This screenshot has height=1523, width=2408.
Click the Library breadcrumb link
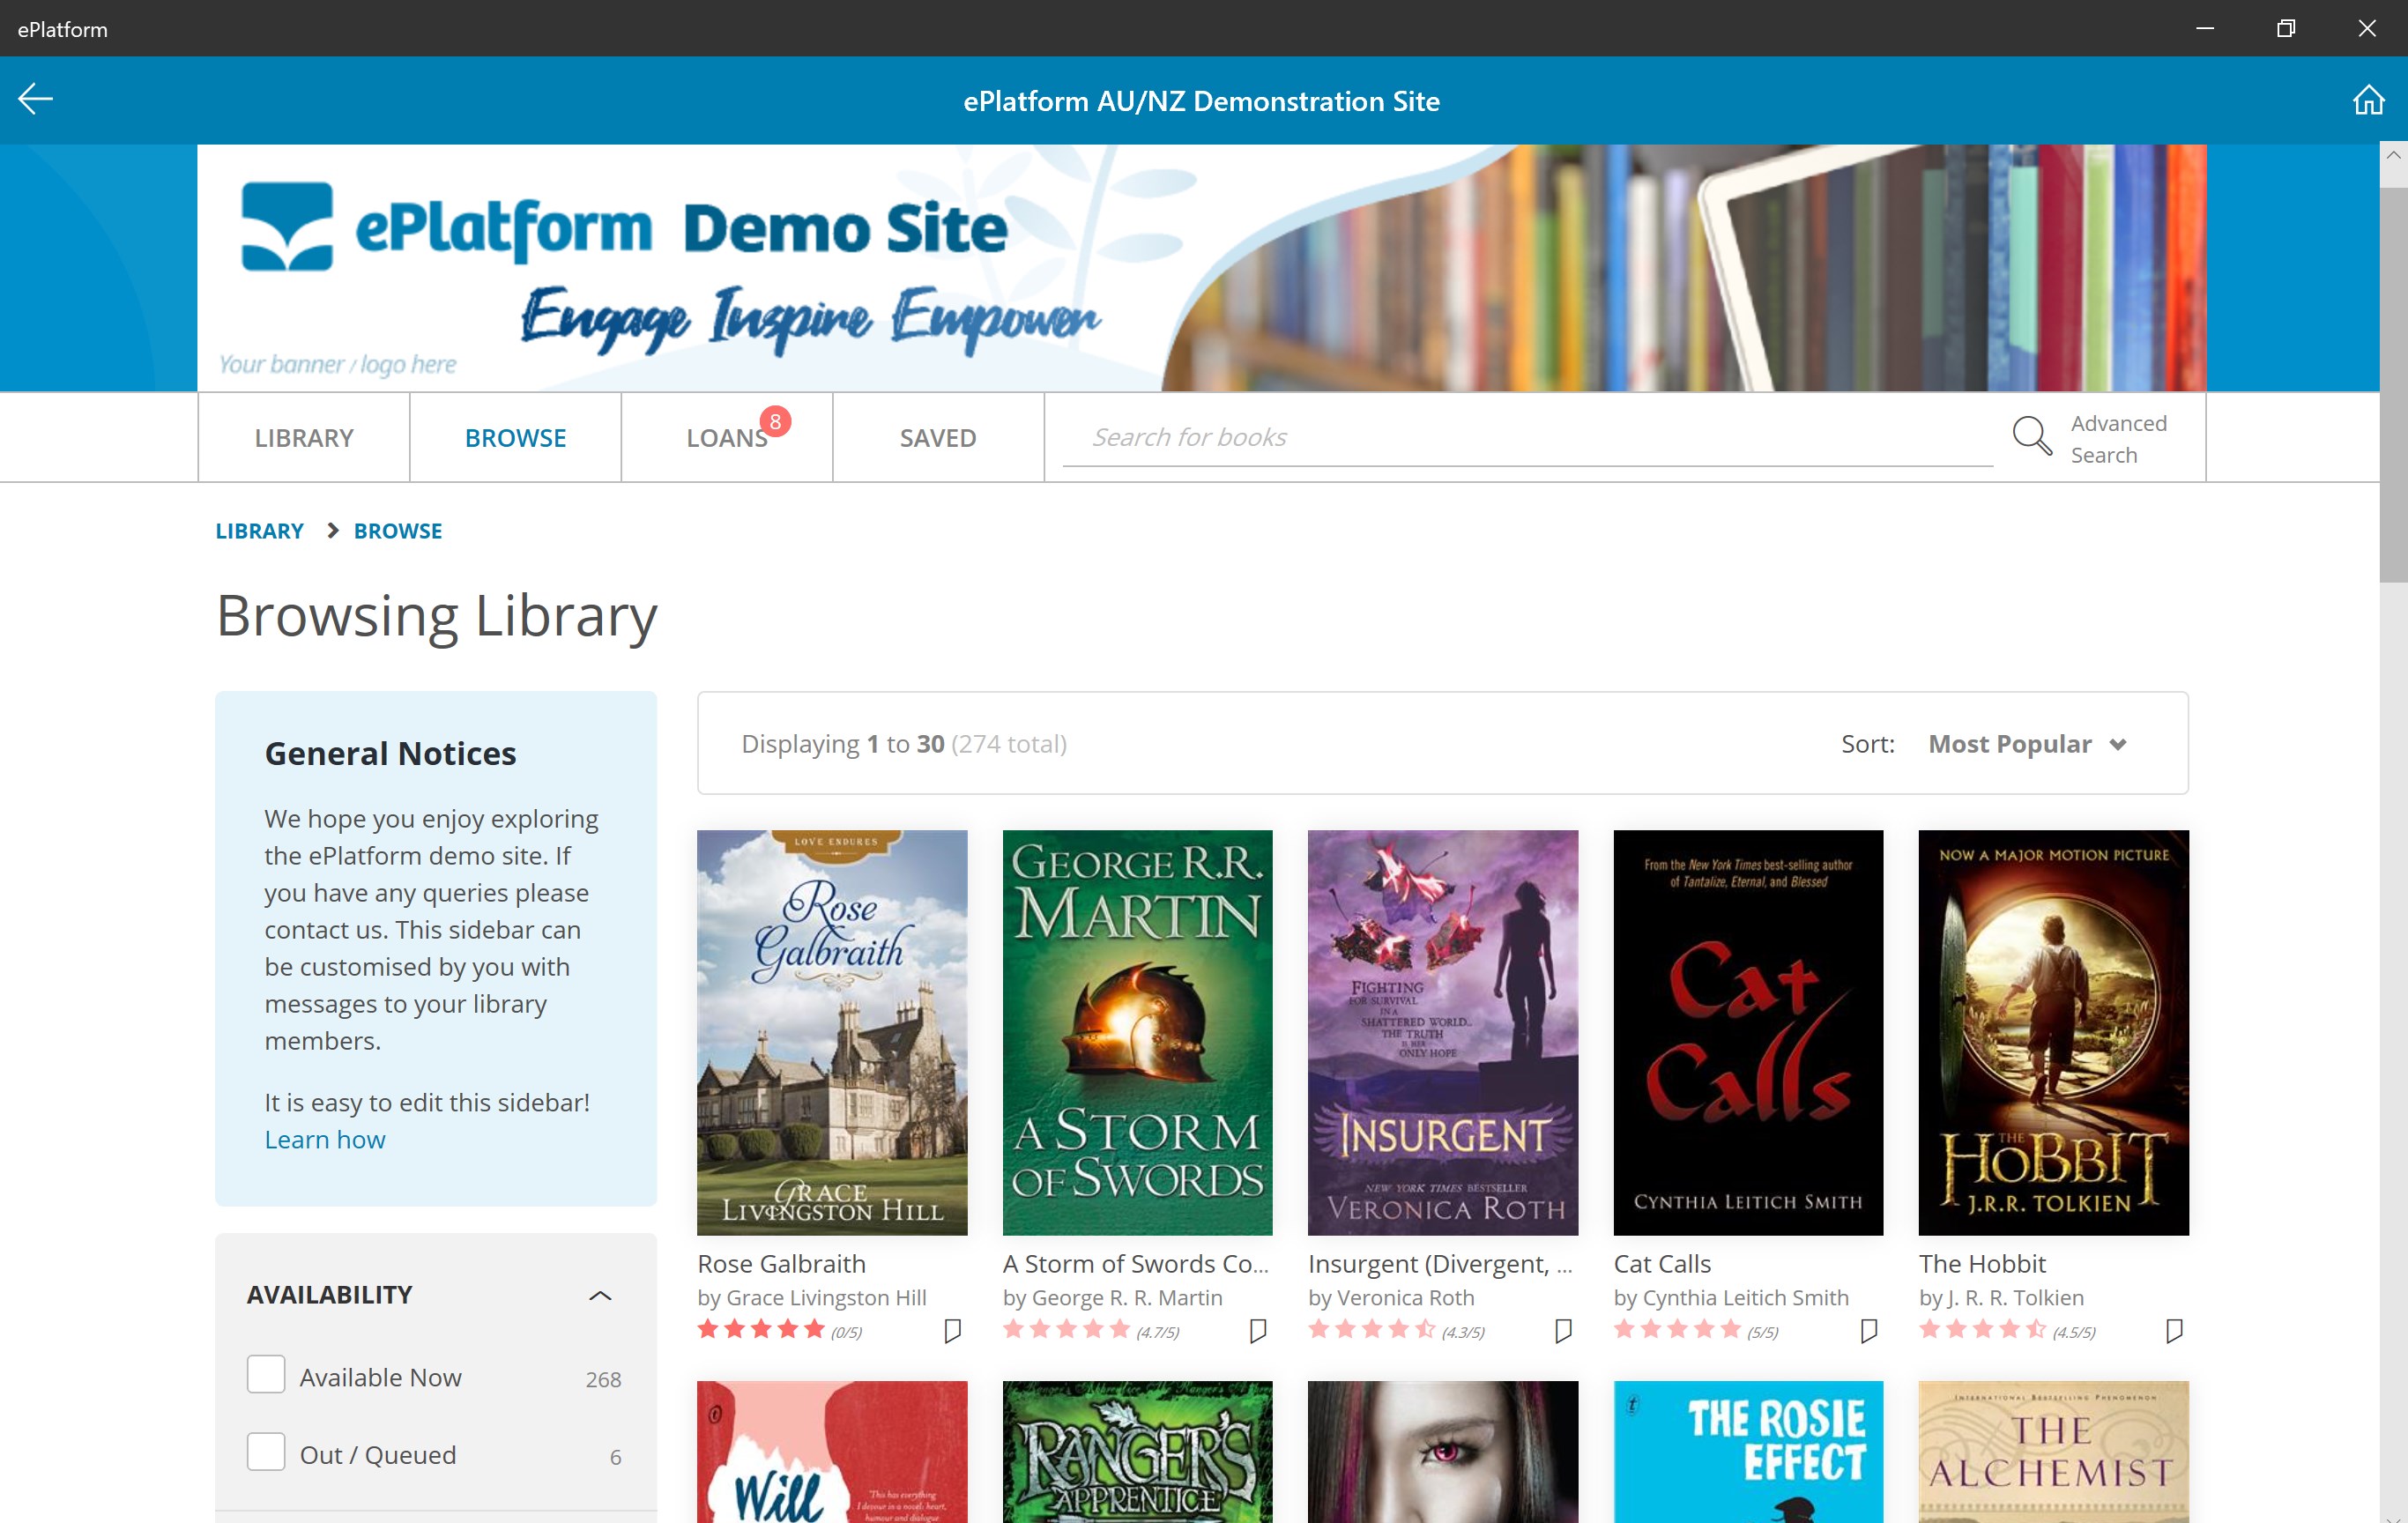[259, 531]
